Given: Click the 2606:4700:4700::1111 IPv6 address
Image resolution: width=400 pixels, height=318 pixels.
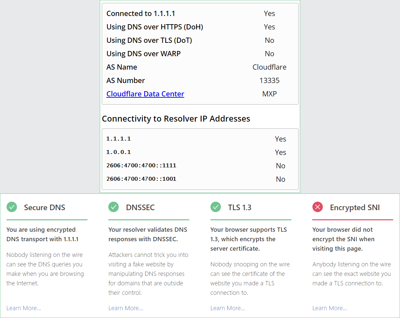Looking at the screenshot, I should tap(141, 165).
